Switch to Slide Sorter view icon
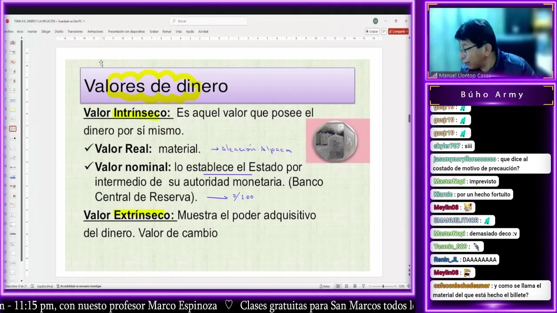The height and width of the screenshot is (313, 557). 346,286
